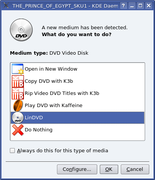The image size is (155, 180).
Task: Dismiss dialog with the Cancel button
Action: pyautogui.click(x=135, y=169)
